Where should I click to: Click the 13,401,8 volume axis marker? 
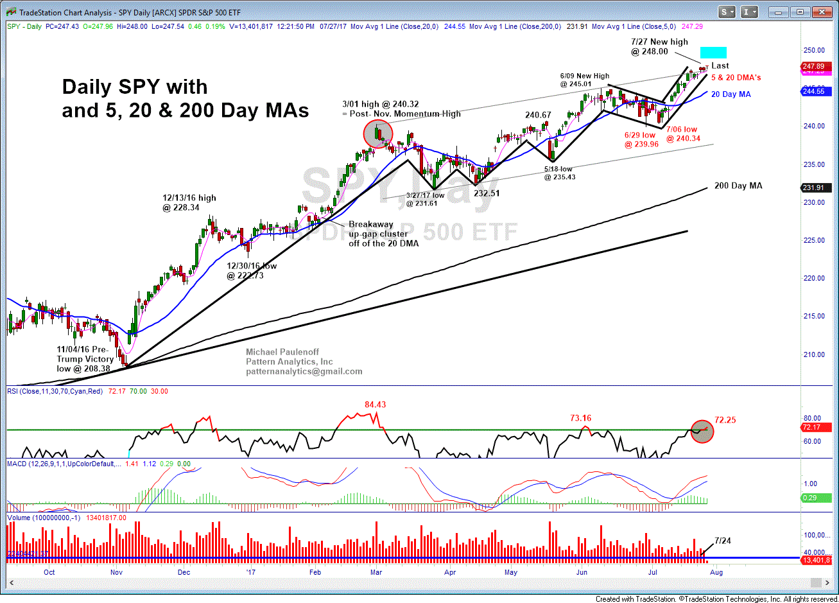(816, 561)
